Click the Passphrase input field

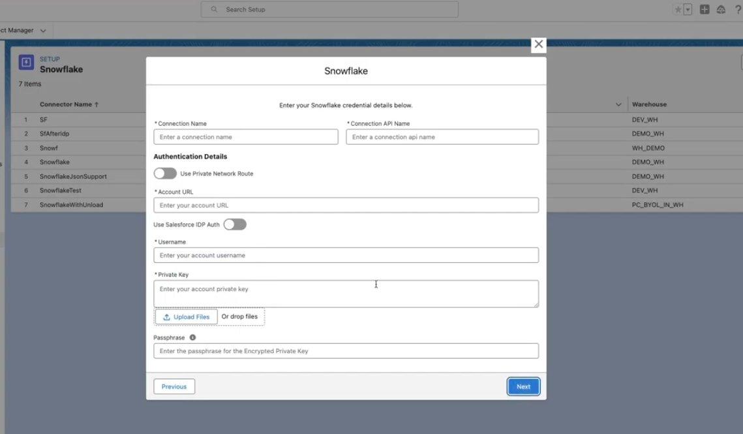pyautogui.click(x=346, y=351)
